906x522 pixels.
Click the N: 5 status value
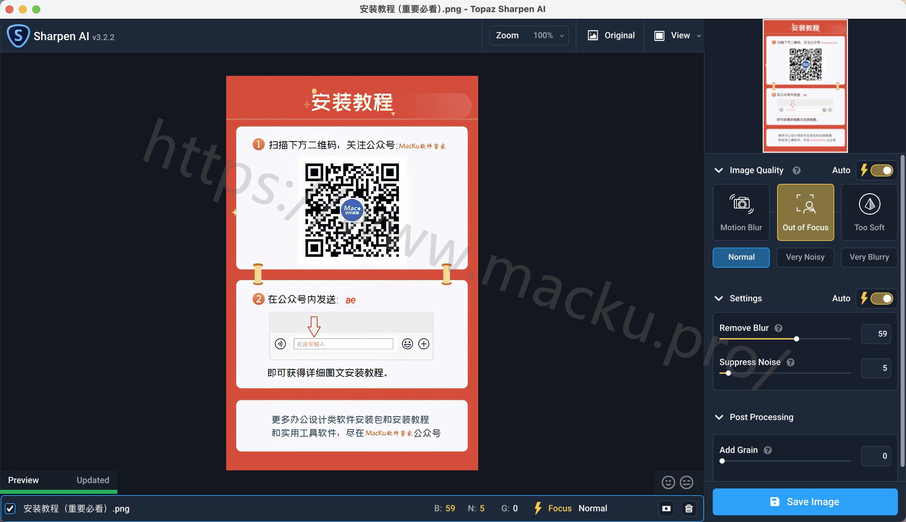pos(476,508)
